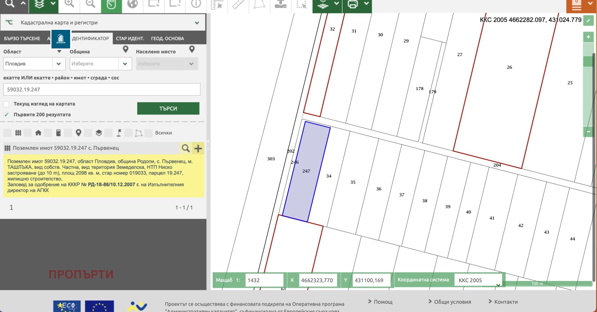Click the globe full extent icon

[132, 4]
